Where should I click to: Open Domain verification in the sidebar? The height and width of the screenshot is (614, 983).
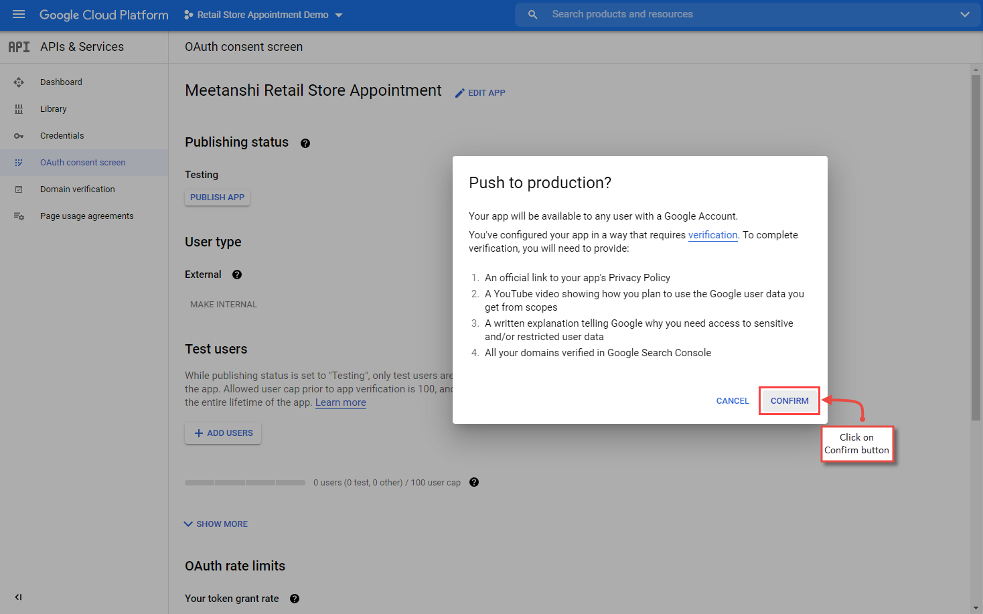tap(78, 189)
